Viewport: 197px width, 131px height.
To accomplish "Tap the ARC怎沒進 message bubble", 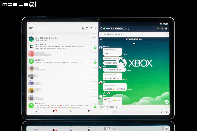I will 115,87.
